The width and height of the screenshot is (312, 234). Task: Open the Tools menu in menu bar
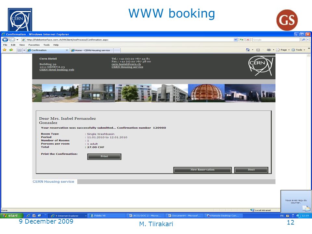click(x=46, y=45)
